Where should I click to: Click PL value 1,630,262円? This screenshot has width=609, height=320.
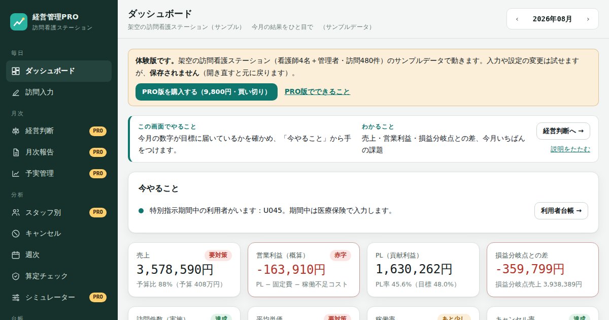coord(414,269)
